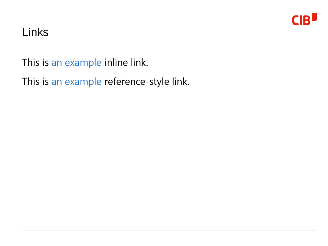Screen dimensions: 328x246
Task: Click the word "reference-style" in the second sentence
Action: 137,82
